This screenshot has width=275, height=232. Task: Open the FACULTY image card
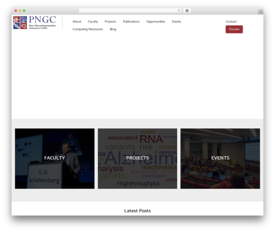pos(54,159)
